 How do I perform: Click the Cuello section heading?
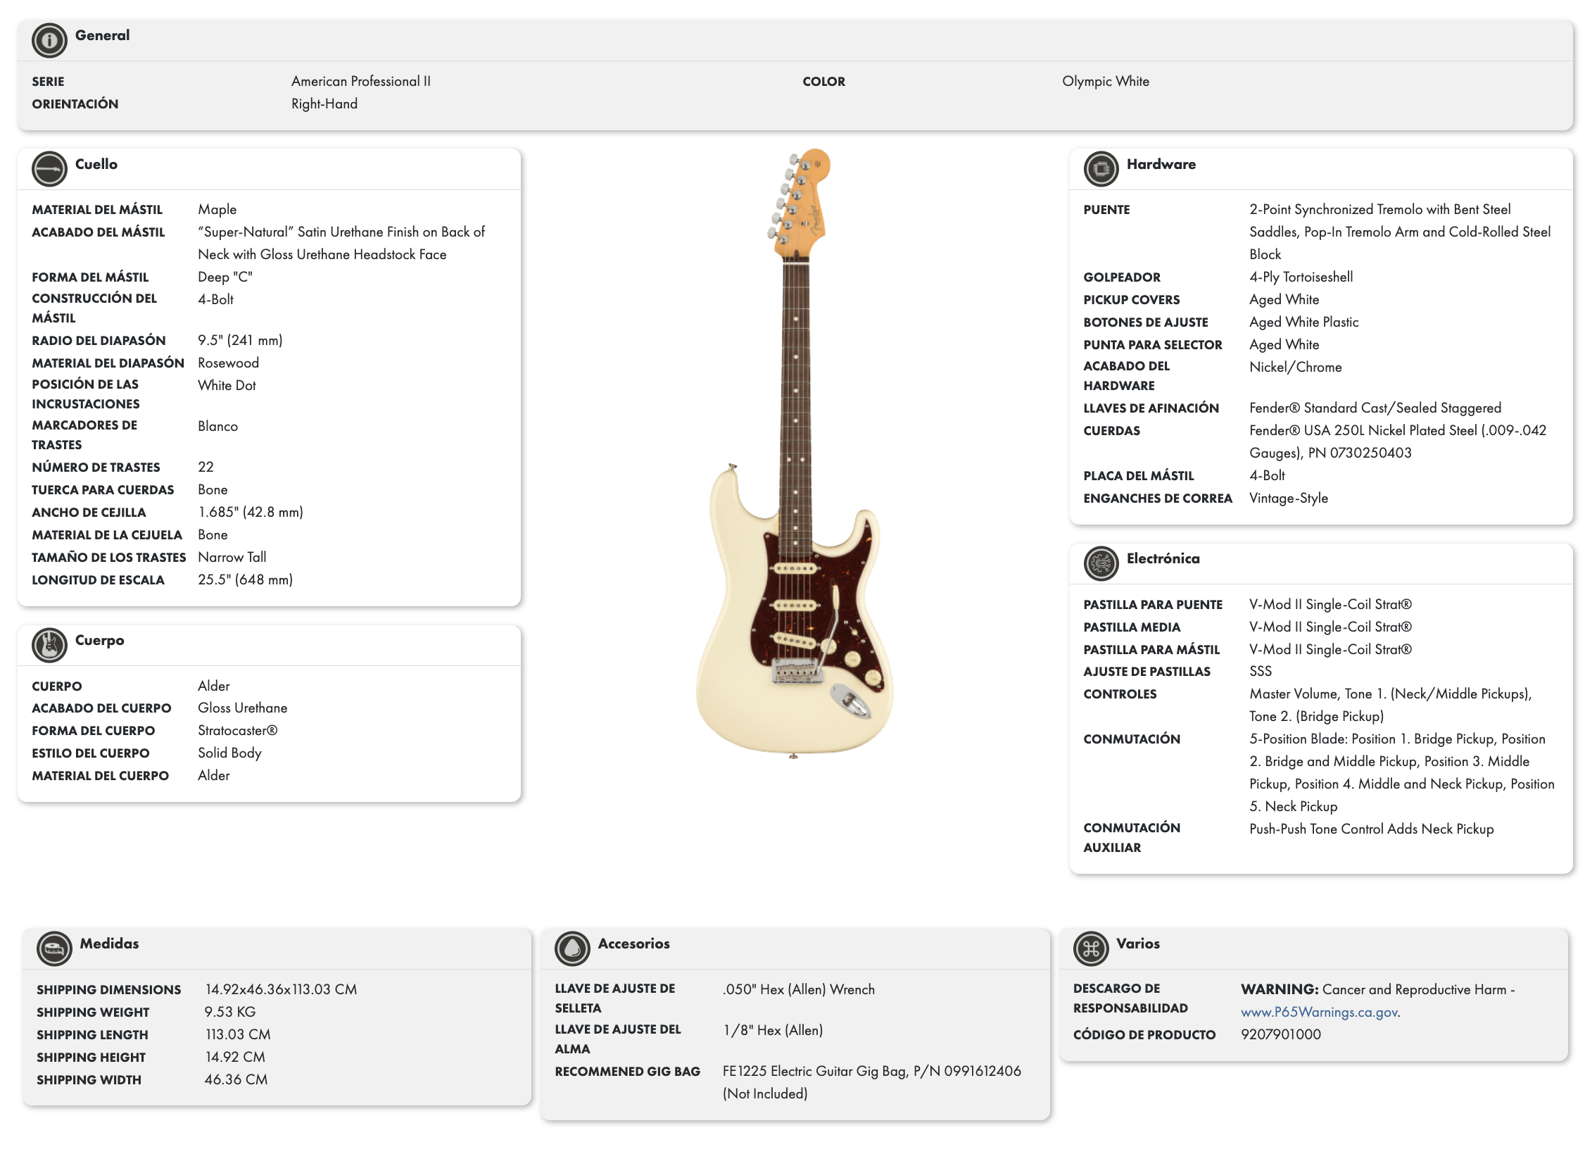pyautogui.click(x=96, y=165)
